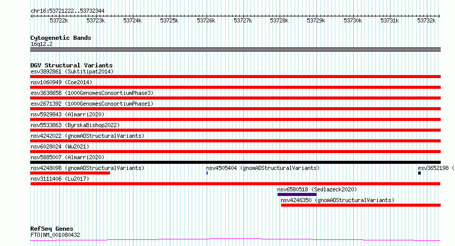Click the RefSeq Genes track title
The width and height of the screenshot is (455, 246).
click(52, 229)
